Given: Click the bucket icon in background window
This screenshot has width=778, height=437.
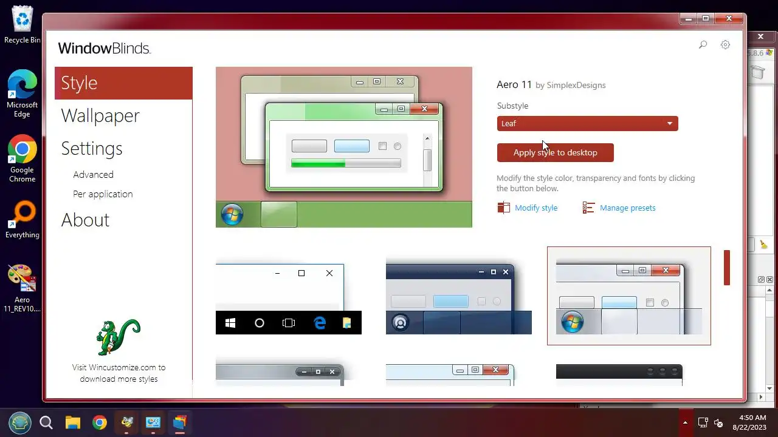Looking at the screenshot, I should coord(758,73).
